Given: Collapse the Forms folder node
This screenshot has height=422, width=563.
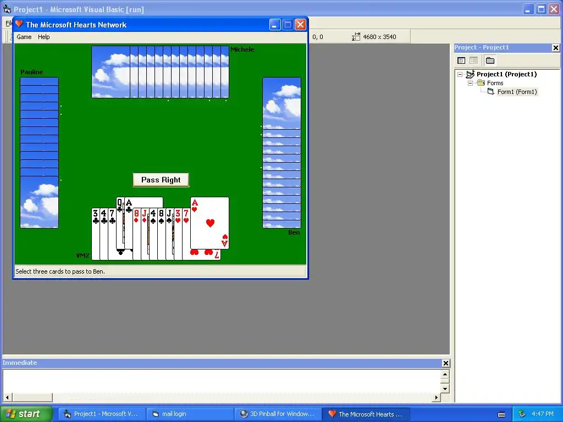Looking at the screenshot, I should pyautogui.click(x=471, y=84).
